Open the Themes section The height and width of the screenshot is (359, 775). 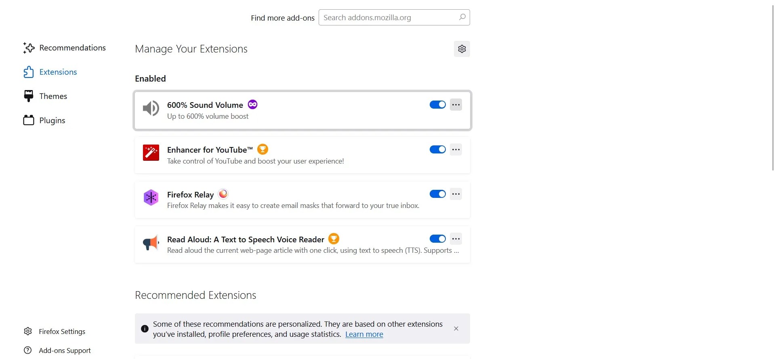(x=53, y=96)
